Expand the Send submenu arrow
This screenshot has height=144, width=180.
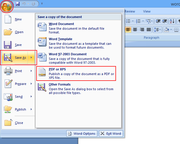pos(31,97)
